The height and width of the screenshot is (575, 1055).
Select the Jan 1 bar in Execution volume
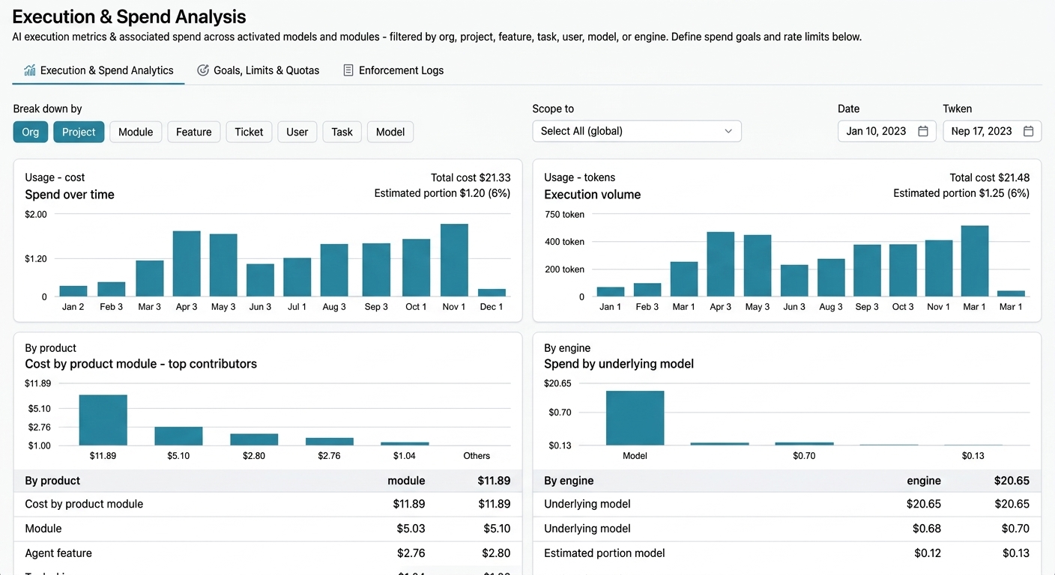[x=611, y=292]
